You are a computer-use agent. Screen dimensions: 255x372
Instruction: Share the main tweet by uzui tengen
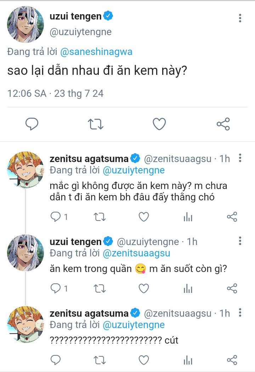pyautogui.click(x=223, y=124)
